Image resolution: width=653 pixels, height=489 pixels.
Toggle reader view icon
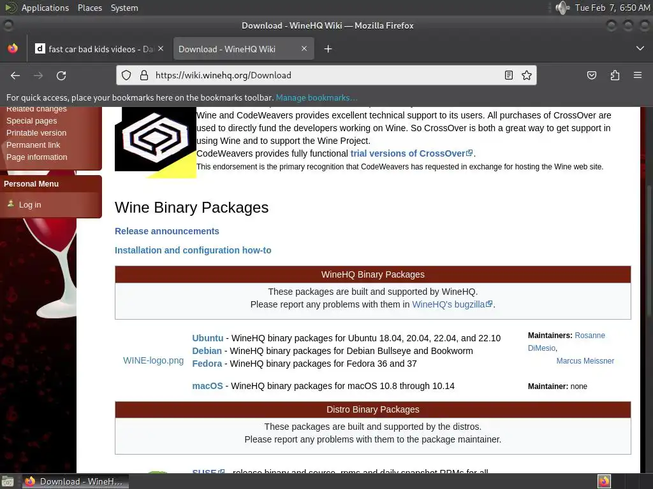[508, 75]
